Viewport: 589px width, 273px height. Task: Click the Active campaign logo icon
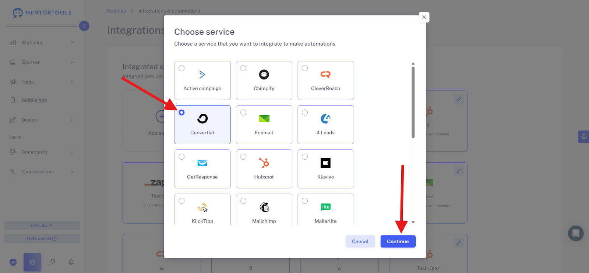click(202, 74)
